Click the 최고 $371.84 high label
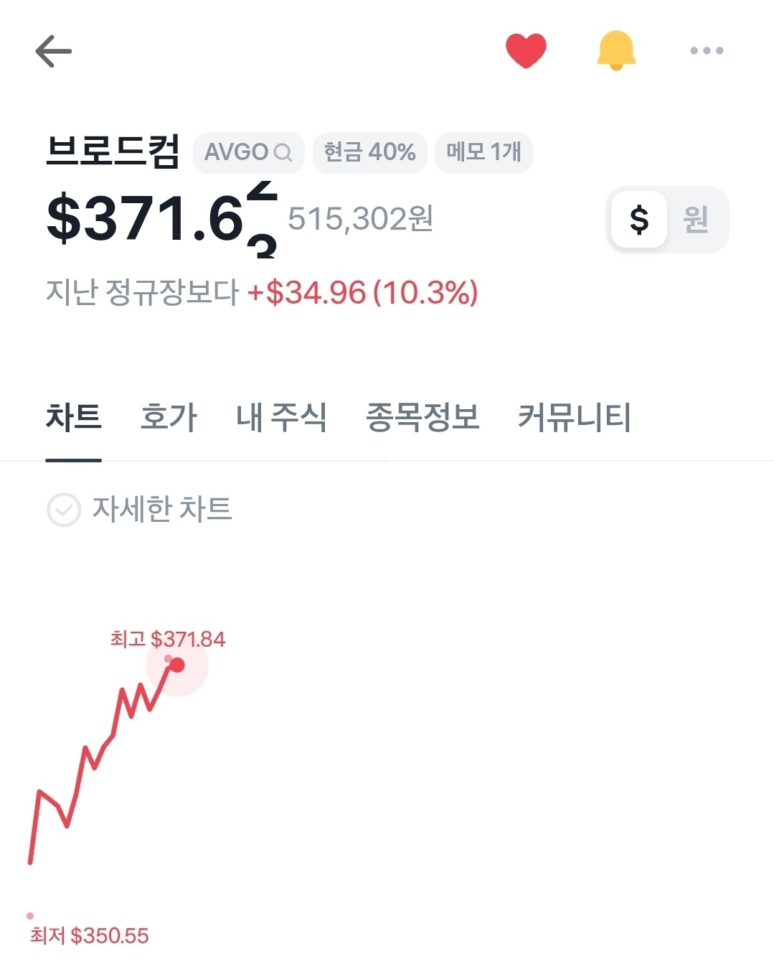 point(168,639)
